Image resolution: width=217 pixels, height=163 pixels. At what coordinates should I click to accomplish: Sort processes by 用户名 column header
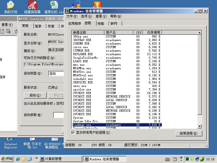click(x=119, y=32)
